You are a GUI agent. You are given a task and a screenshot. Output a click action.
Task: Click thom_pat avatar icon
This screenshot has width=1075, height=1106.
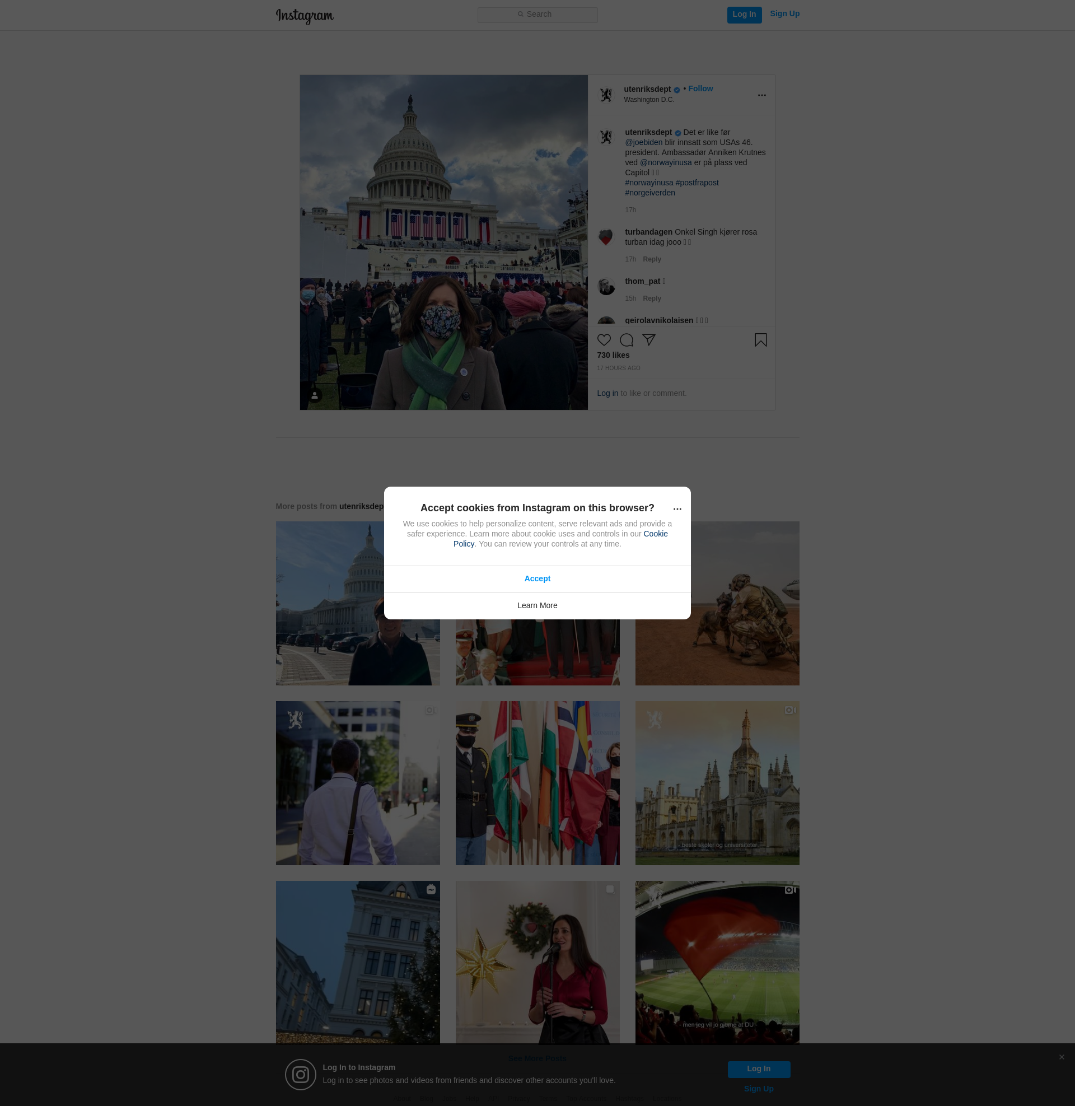click(606, 286)
